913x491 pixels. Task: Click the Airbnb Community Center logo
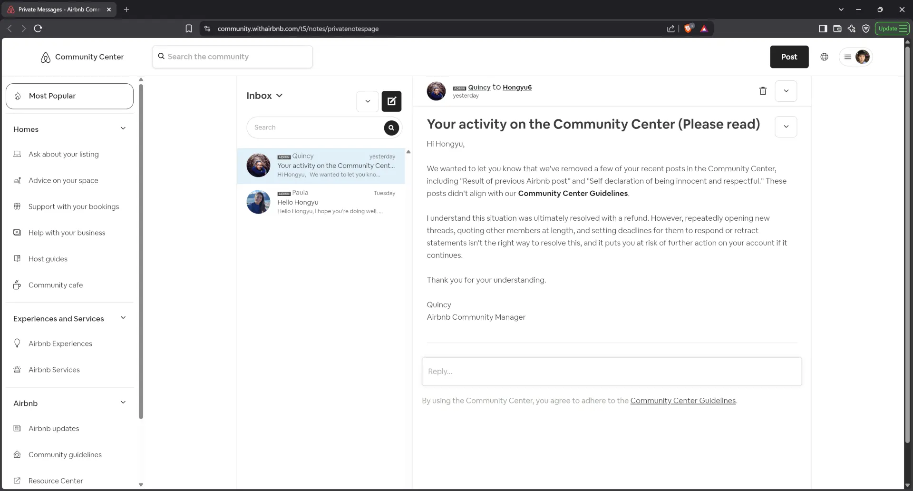coord(82,57)
